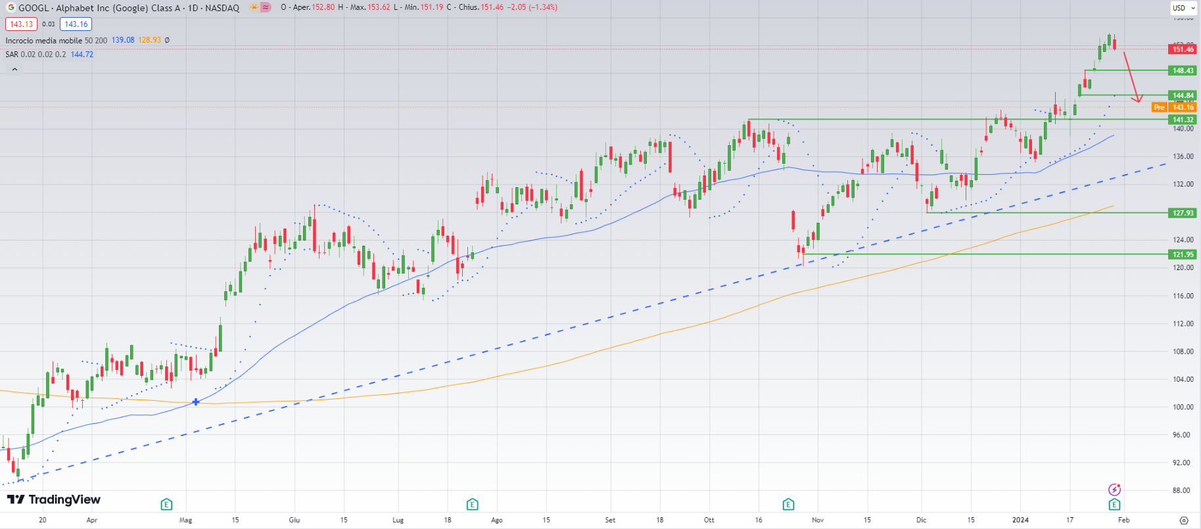
Task: Click the 0.03 spread value
Action: [x=49, y=24]
